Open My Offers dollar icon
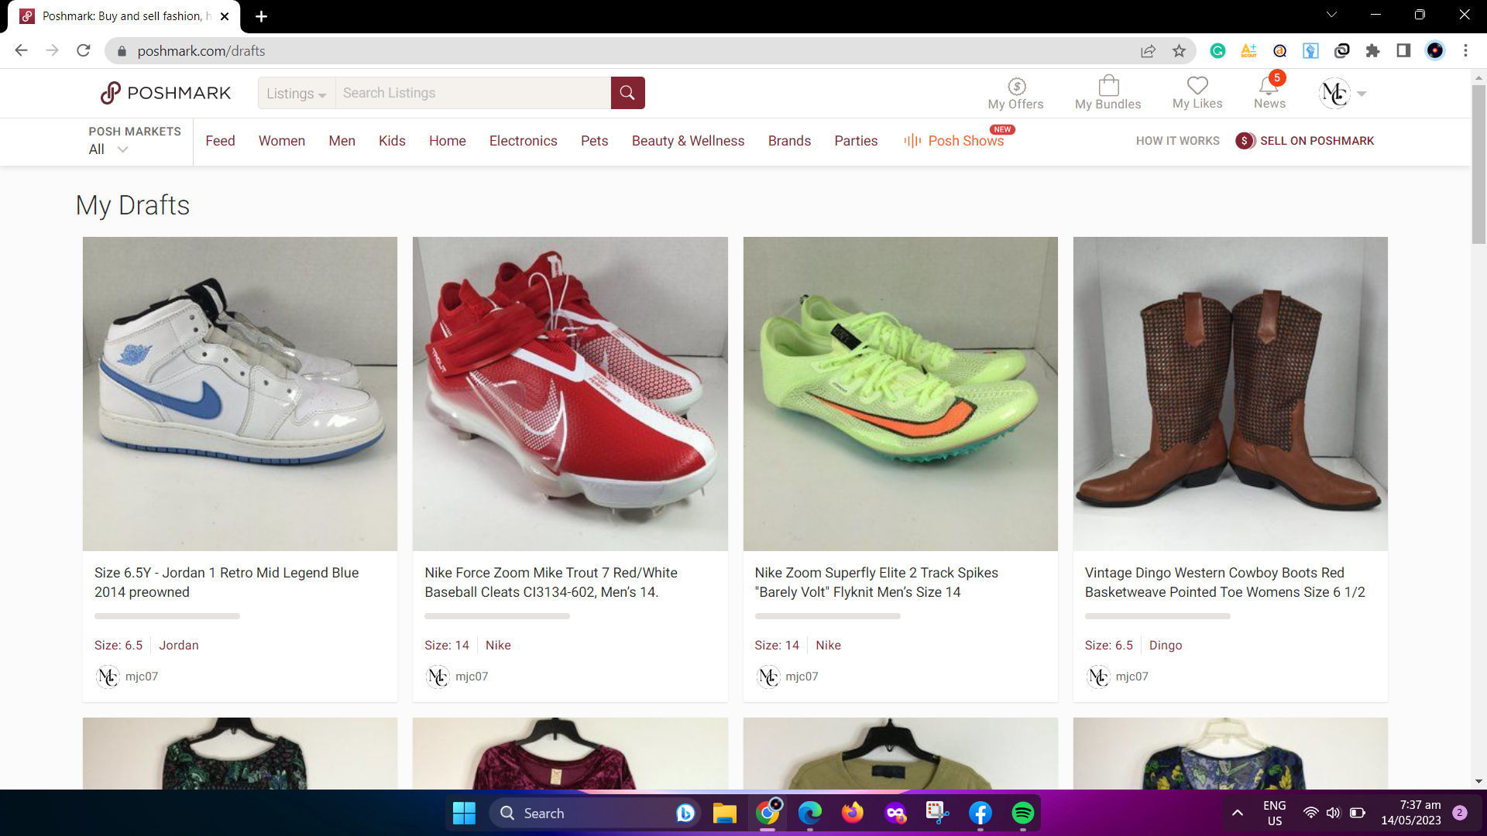Viewport: 1487px width, 836px height. click(x=1016, y=87)
